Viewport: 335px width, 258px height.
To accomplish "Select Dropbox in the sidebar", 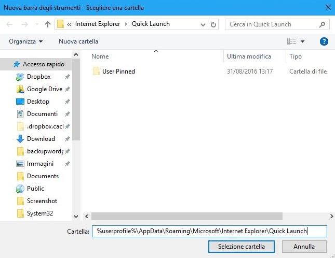I will (x=38, y=77).
